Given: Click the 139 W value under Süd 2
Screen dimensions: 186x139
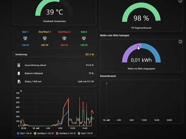Looking at the screenshot, I should tap(84, 45).
